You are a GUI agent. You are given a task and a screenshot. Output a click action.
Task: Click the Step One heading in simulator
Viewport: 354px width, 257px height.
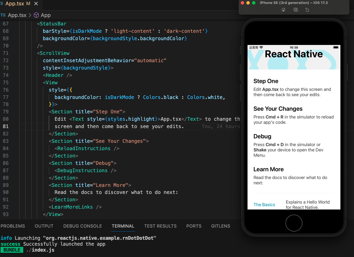coord(266,81)
